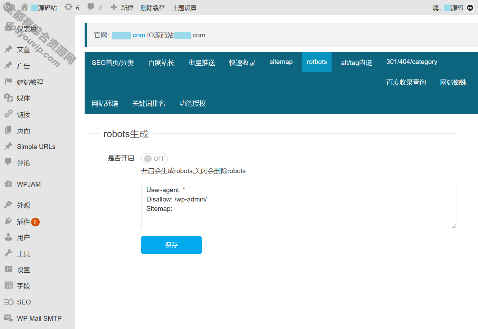Switch to 百度收录查询 tab
Image resolution: width=478 pixels, height=329 pixels.
(406, 82)
